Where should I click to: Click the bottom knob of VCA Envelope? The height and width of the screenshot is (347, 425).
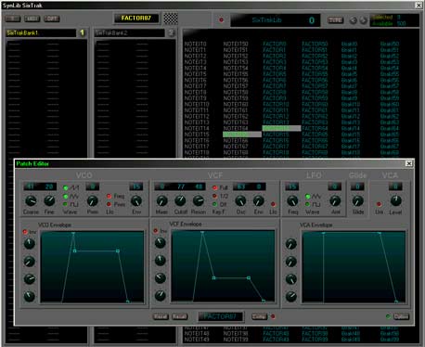[291, 297]
